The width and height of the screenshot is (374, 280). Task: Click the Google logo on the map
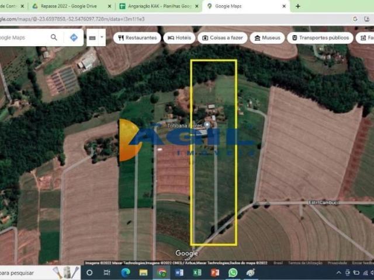click(186, 253)
